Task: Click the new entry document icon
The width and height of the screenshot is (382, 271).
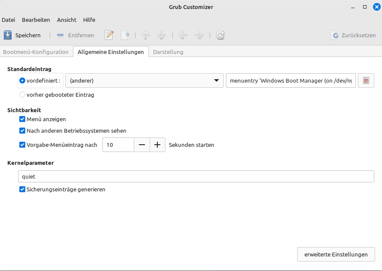Action: pos(125,35)
